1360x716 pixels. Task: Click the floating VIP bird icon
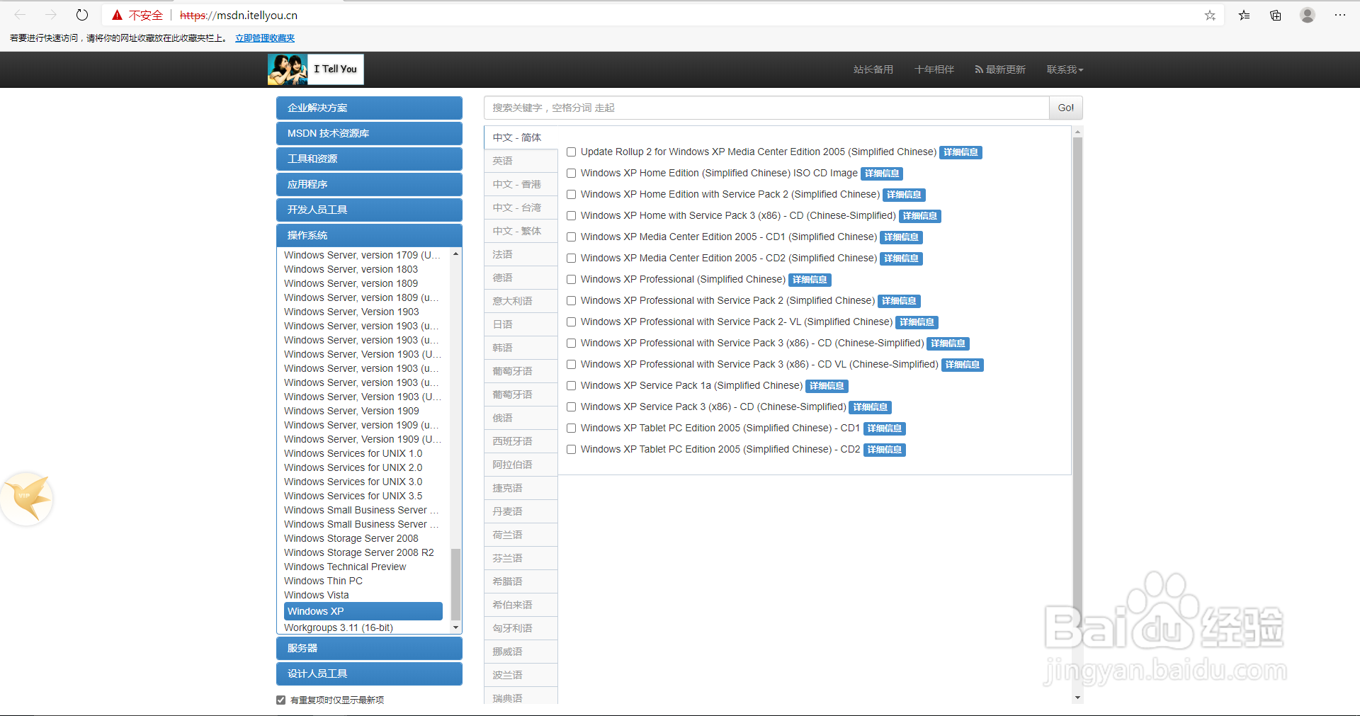27,499
